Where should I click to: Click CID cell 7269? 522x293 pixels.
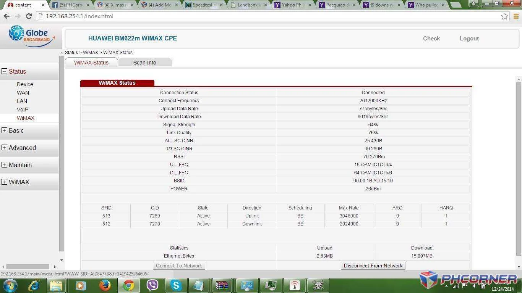click(155, 216)
